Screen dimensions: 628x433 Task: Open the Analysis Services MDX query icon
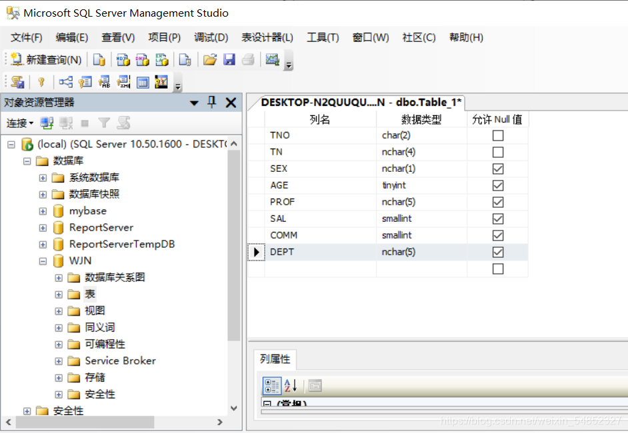123,60
